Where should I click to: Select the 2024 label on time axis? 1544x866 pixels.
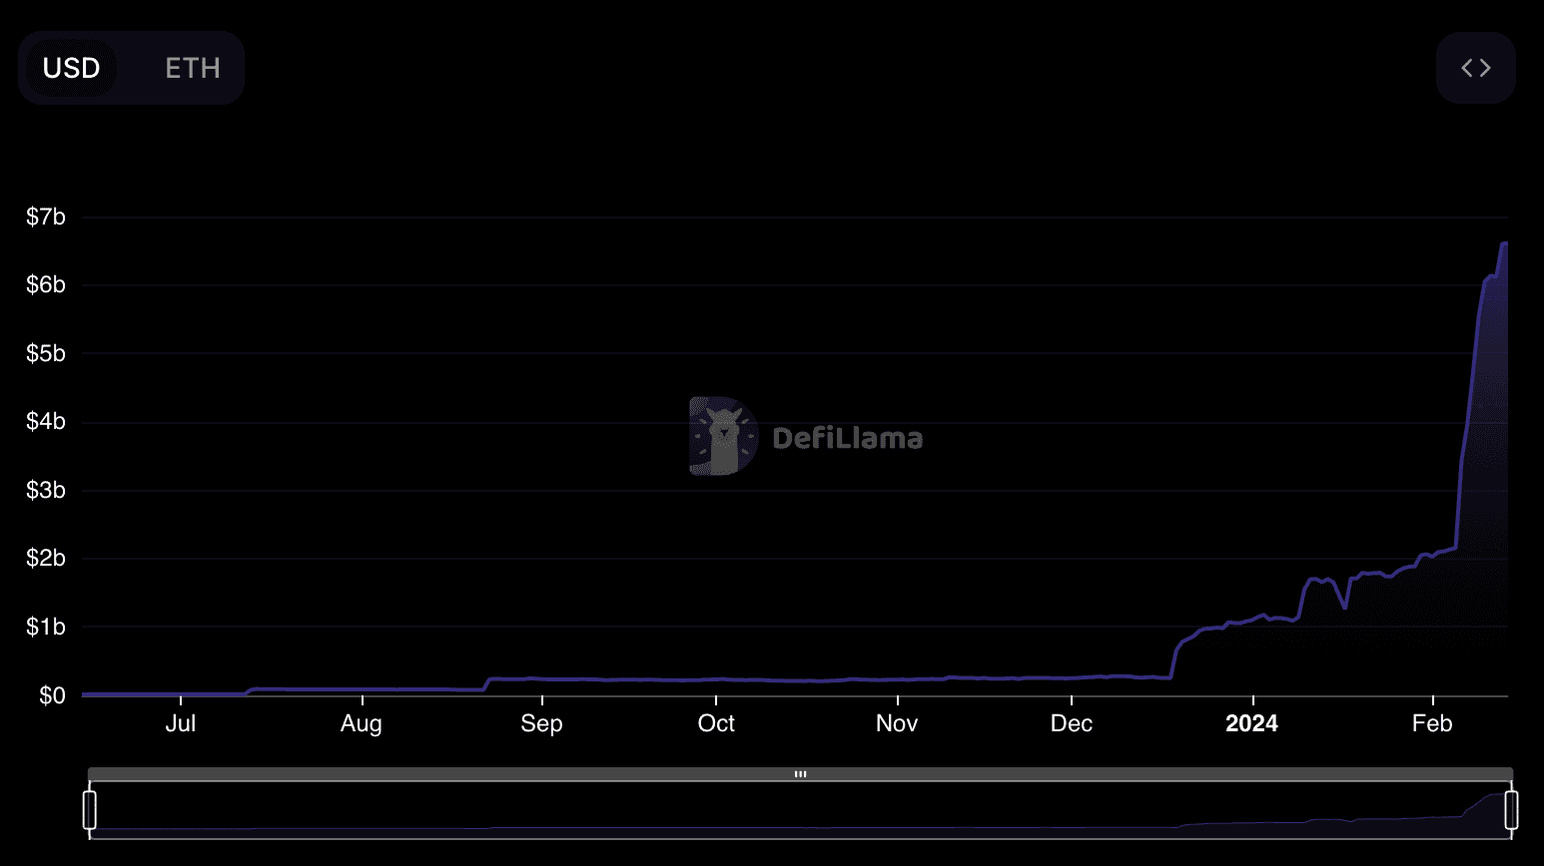(x=1251, y=723)
